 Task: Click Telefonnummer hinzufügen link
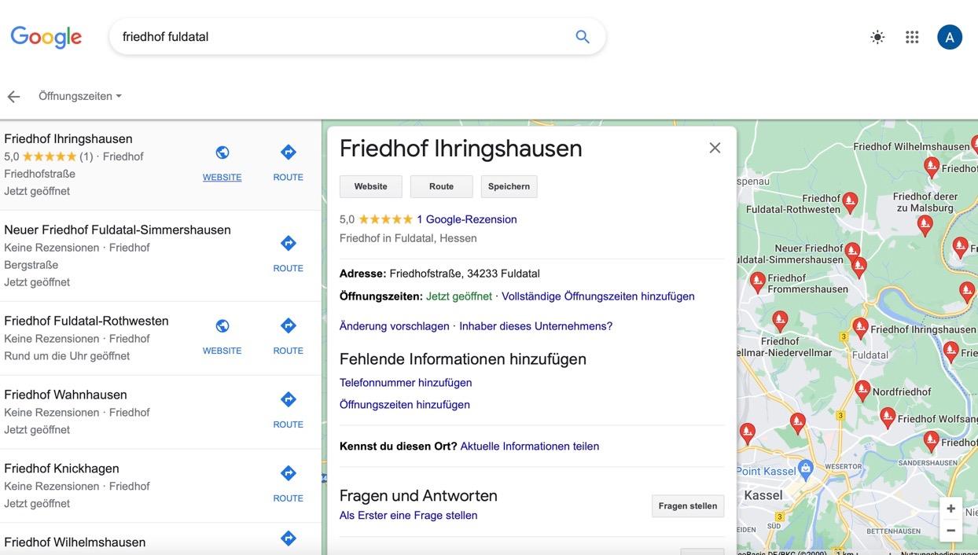[406, 383]
